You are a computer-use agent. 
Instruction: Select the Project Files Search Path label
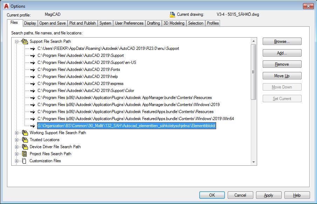click(50, 154)
